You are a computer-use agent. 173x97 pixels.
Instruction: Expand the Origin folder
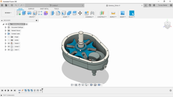coord(5,37)
